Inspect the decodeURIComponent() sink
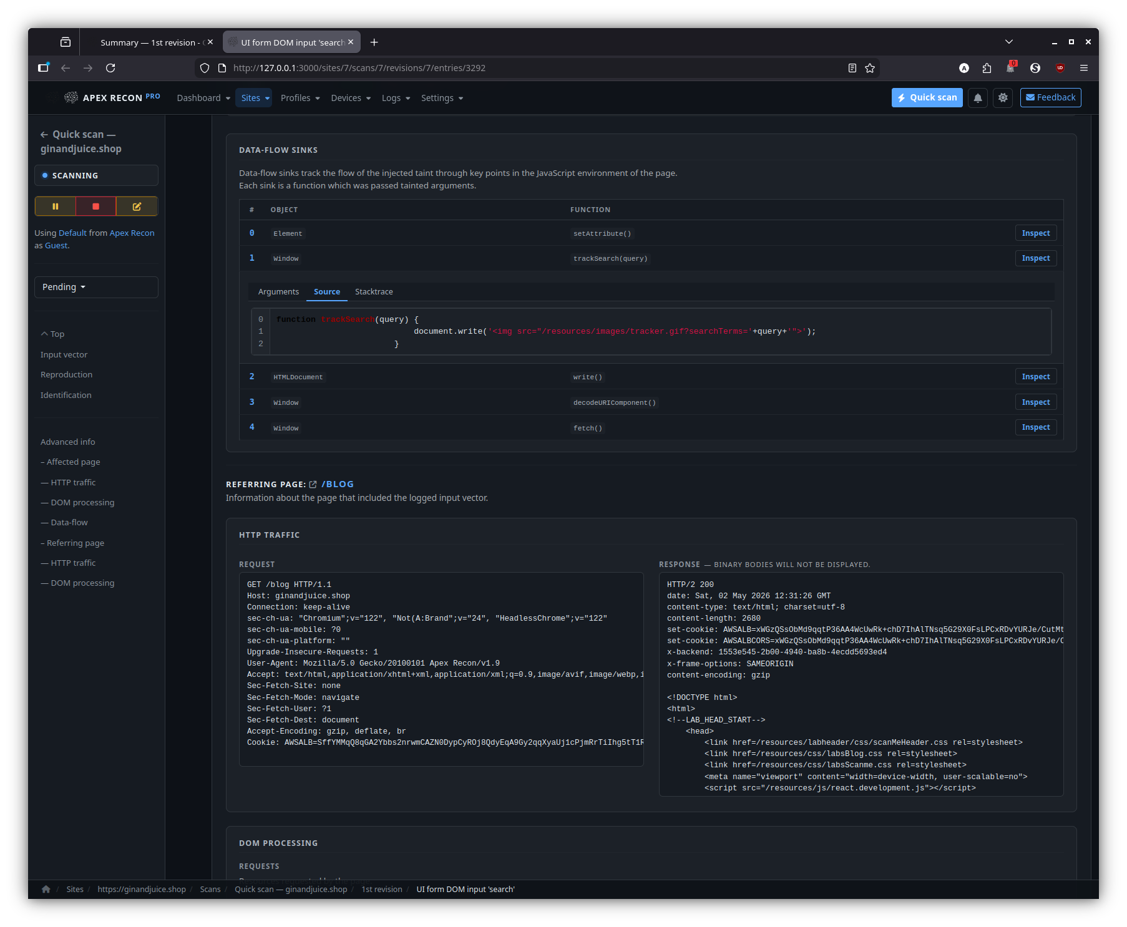Image resolution: width=1127 pixels, height=927 pixels. (1036, 402)
